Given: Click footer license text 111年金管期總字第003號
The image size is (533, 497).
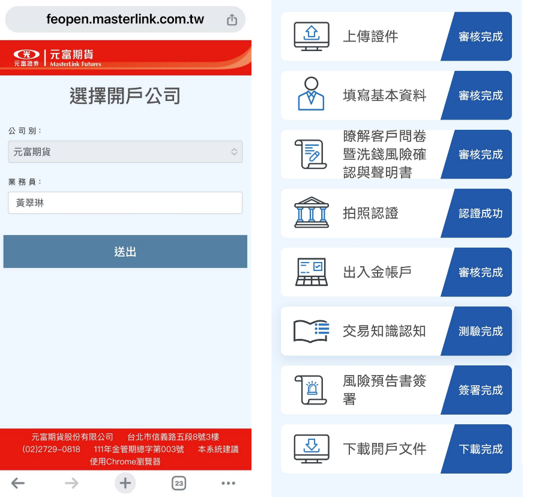Looking at the screenshot, I should tap(139, 449).
